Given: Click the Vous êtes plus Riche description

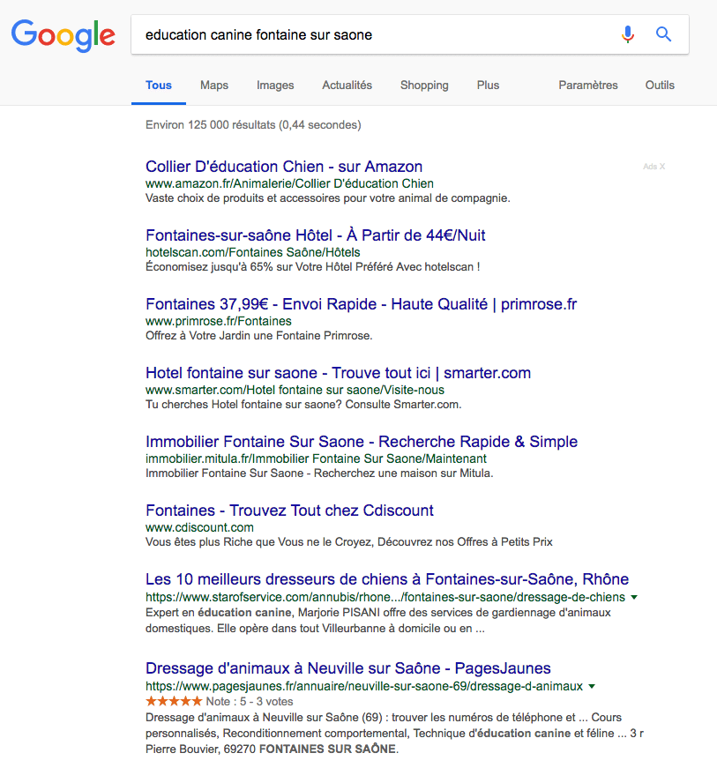Looking at the screenshot, I should pos(348,542).
